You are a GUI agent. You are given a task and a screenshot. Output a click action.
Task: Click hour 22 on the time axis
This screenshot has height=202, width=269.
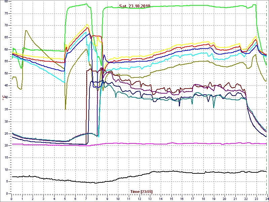point(246,198)
